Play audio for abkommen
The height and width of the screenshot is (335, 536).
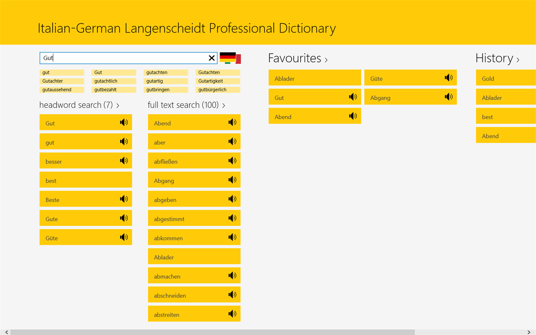pyautogui.click(x=232, y=237)
